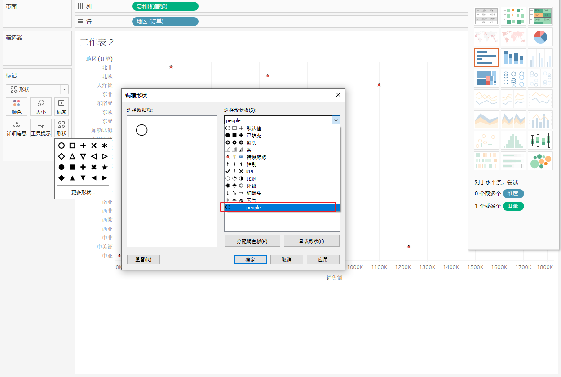Viewport: 561px width, 377px height.
Task: Select the filled star shape
Action: 105,167
